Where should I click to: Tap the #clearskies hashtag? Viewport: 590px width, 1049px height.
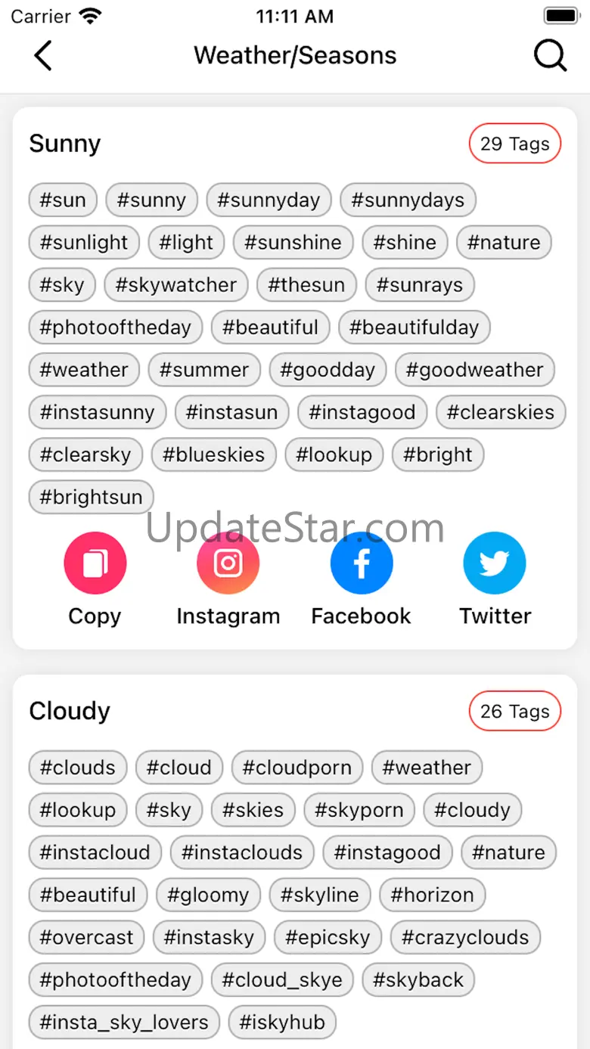tap(500, 412)
